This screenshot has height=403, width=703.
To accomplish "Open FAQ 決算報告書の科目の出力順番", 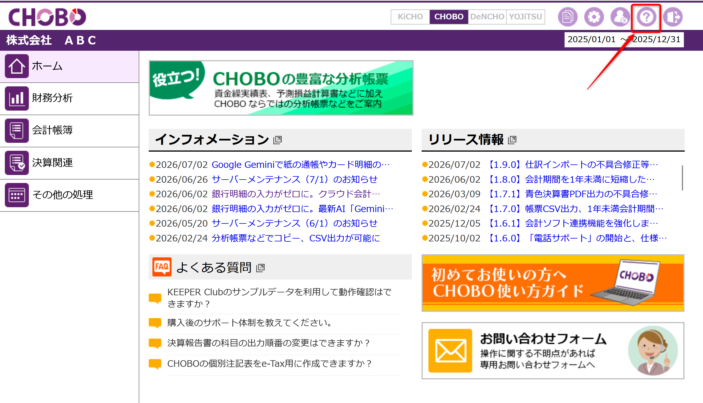I will (268, 343).
